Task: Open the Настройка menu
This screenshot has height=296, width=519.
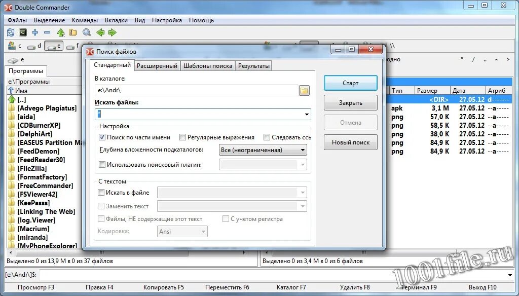Action: 167,20
